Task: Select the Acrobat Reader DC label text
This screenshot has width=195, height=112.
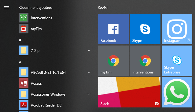Action: [46, 105]
